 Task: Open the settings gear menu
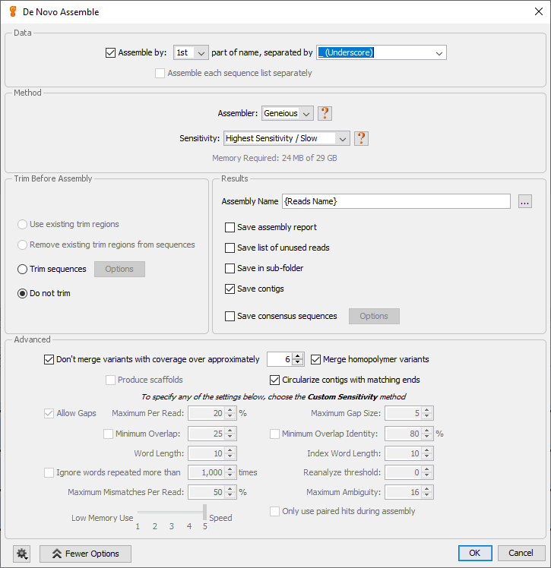[x=22, y=554]
